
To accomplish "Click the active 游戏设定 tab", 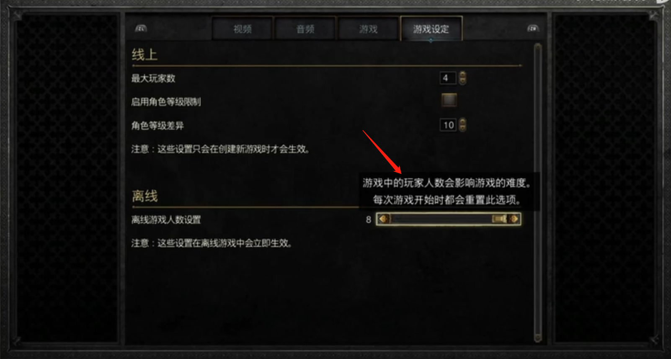I will click(x=431, y=29).
